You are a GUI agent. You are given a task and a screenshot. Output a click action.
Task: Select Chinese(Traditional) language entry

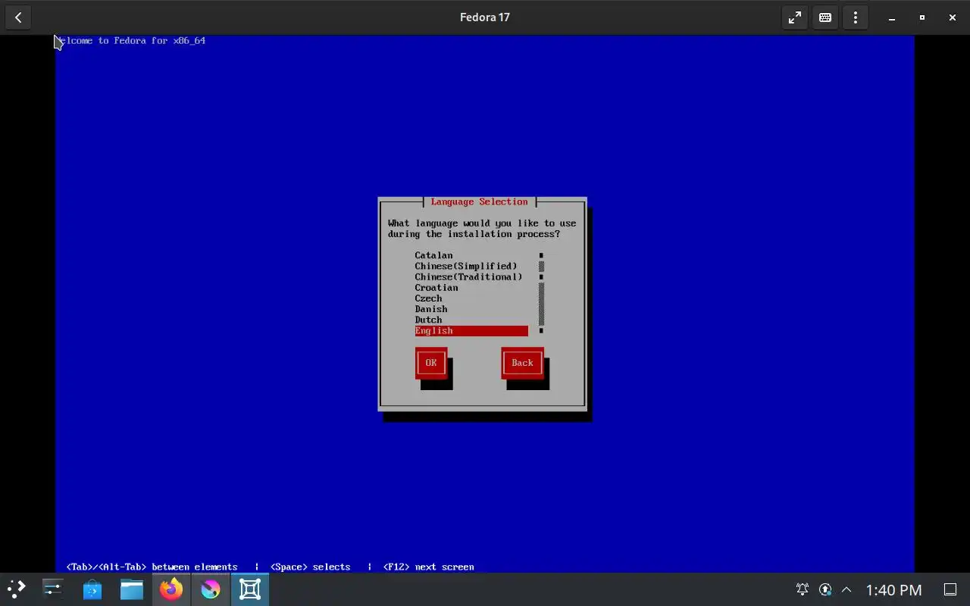point(471,276)
